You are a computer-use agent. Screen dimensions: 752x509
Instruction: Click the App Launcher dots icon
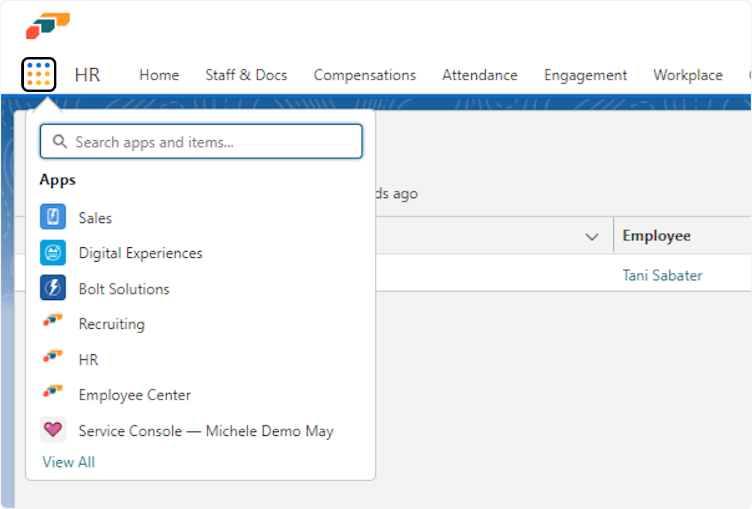click(x=39, y=75)
